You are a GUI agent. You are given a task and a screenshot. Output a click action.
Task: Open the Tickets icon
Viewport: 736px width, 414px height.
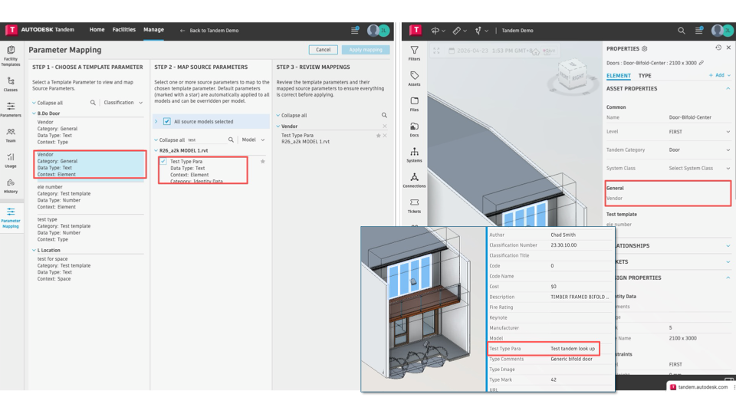[x=414, y=205]
